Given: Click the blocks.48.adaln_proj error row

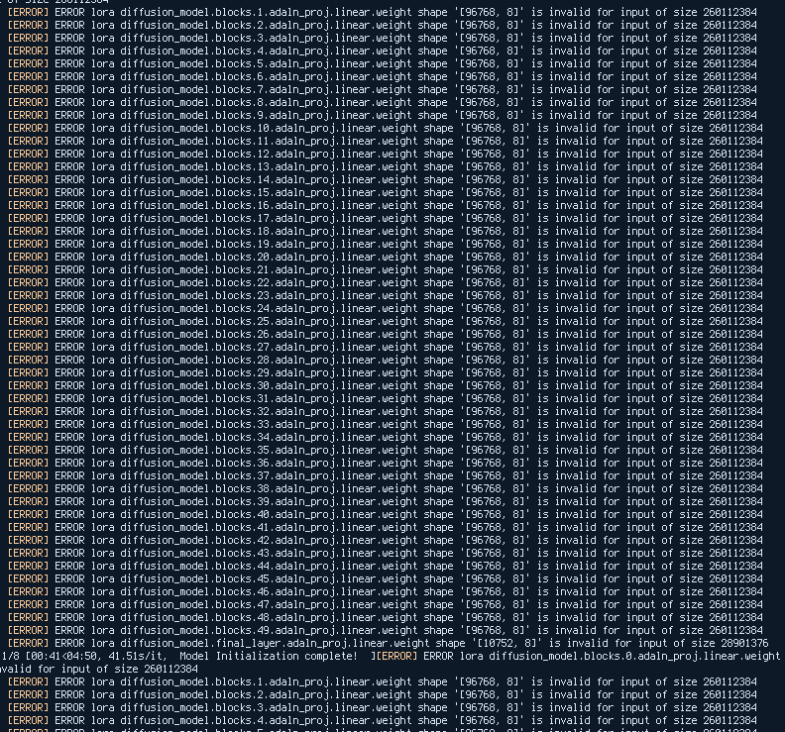Looking at the screenshot, I should tap(385, 618).
